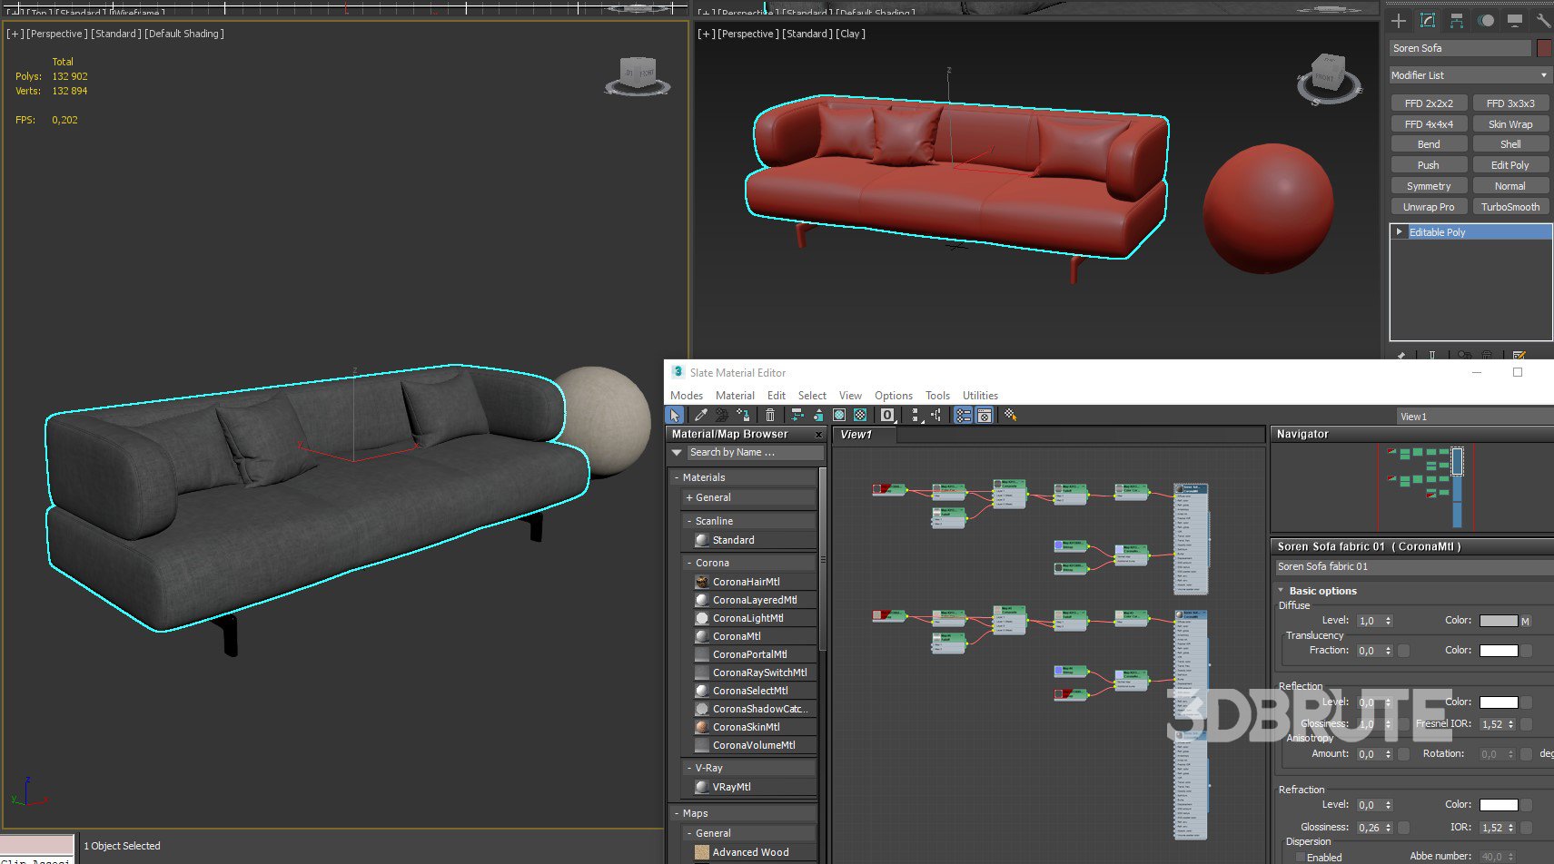Collapse the Basic options rollout

[1282, 591]
